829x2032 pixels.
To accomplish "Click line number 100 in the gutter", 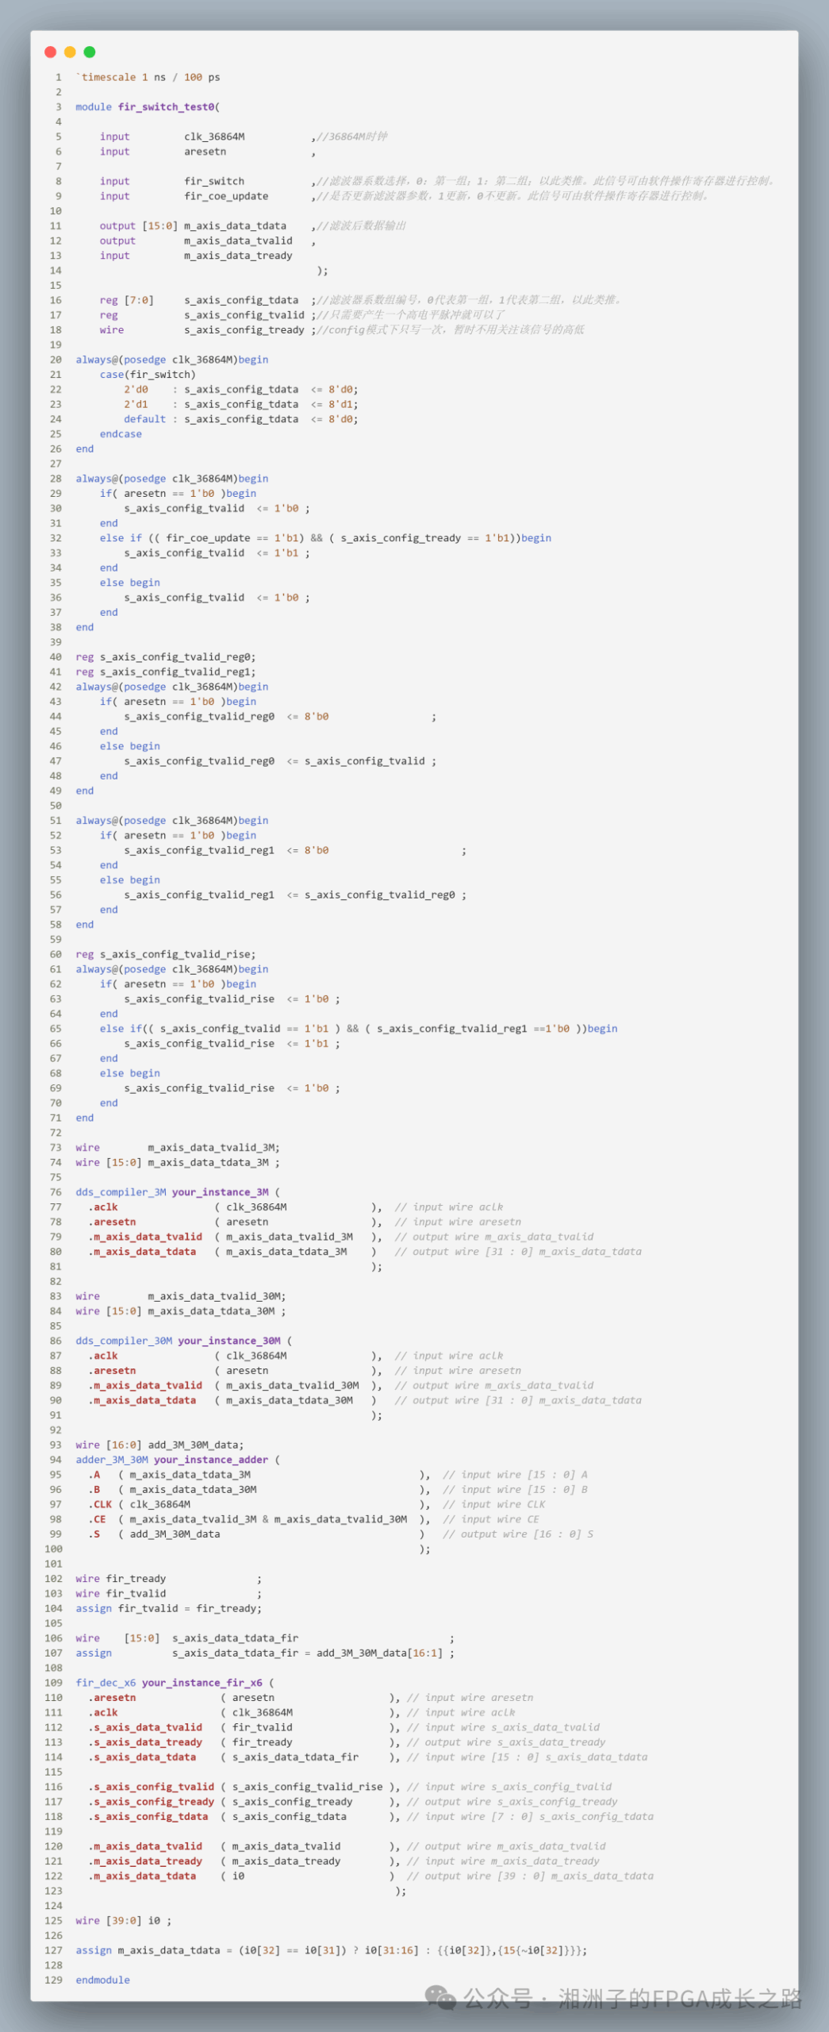I will pyautogui.click(x=53, y=1549).
